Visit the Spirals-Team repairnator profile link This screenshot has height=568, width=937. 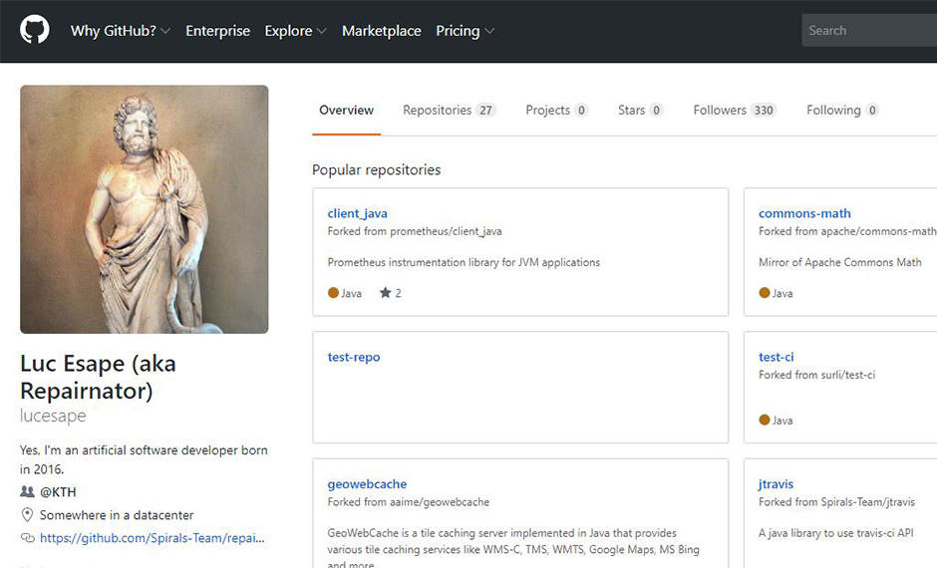tap(152, 538)
